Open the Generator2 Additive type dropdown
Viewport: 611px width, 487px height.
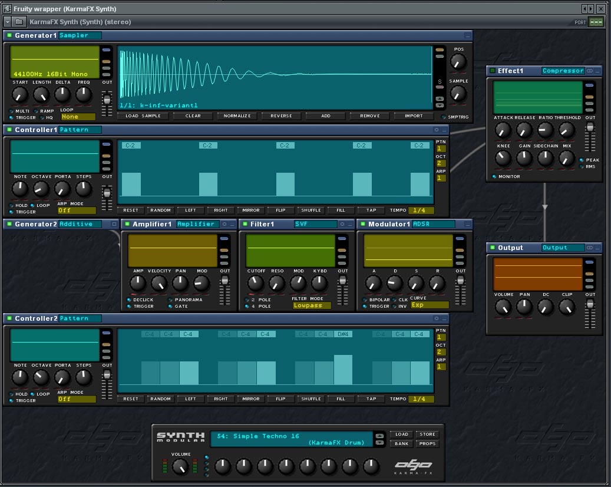(x=80, y=224)
